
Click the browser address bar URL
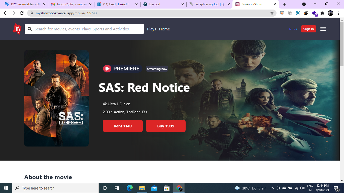66,13
